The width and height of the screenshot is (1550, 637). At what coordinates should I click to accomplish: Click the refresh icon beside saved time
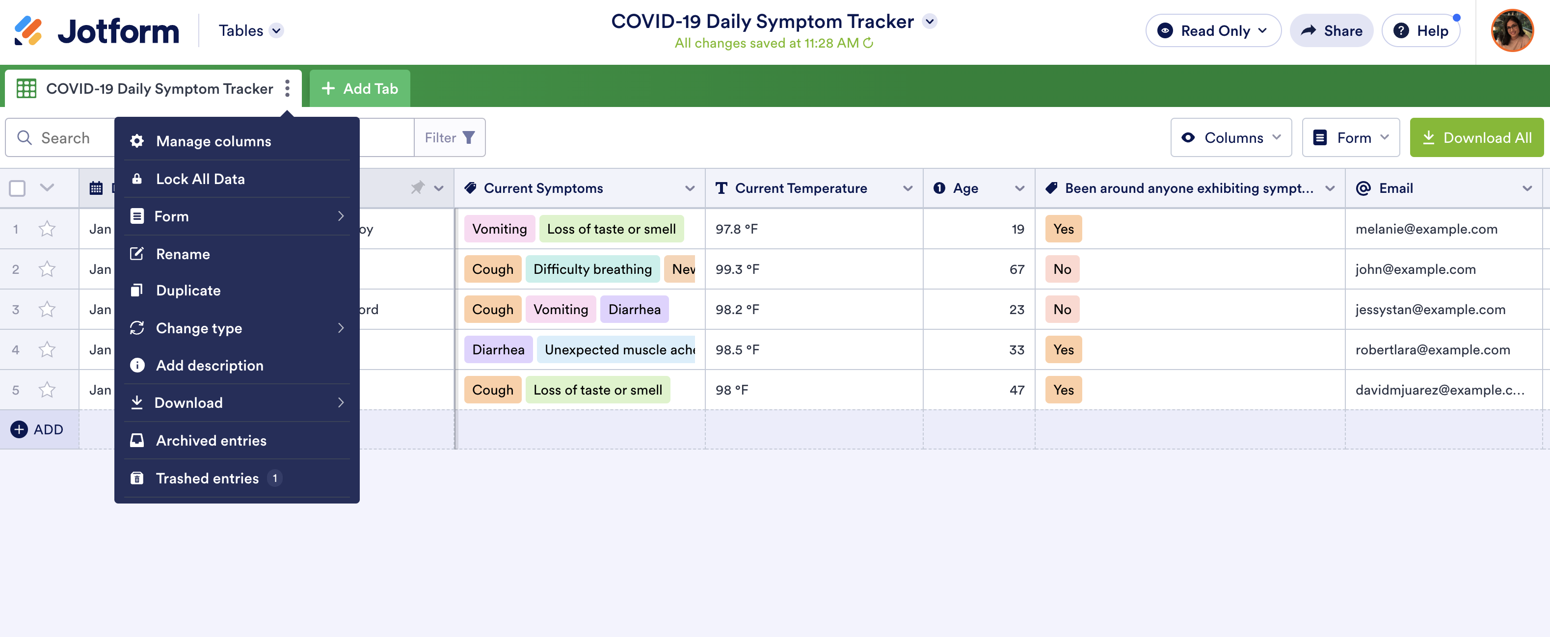[868, 43]
